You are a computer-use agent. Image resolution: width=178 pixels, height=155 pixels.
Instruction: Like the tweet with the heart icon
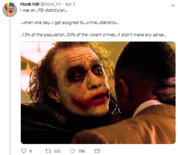click(72, 151)
